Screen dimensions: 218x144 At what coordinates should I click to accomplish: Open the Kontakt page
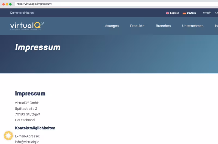(207, 13)
